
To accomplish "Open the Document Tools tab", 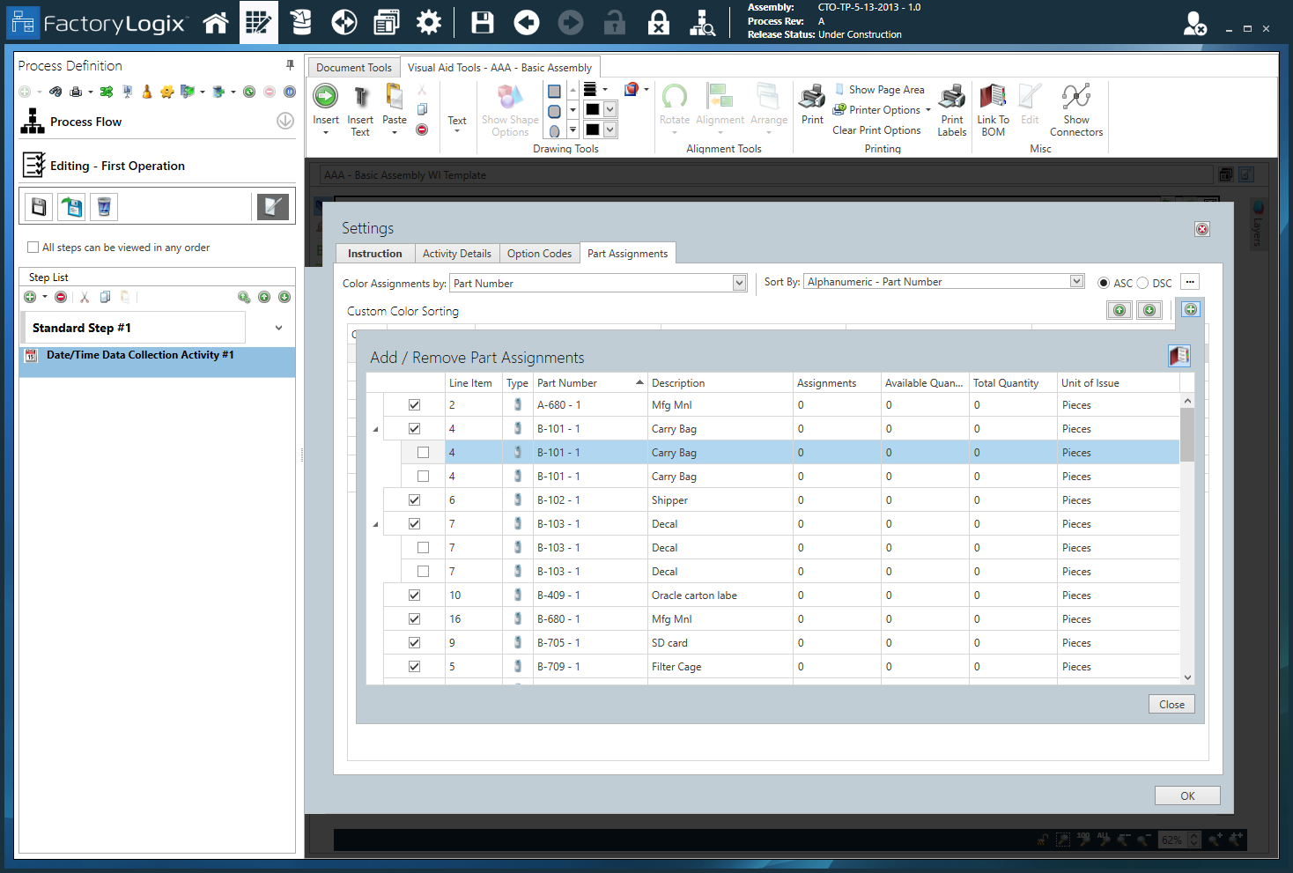I will click(x=352, y=67).
